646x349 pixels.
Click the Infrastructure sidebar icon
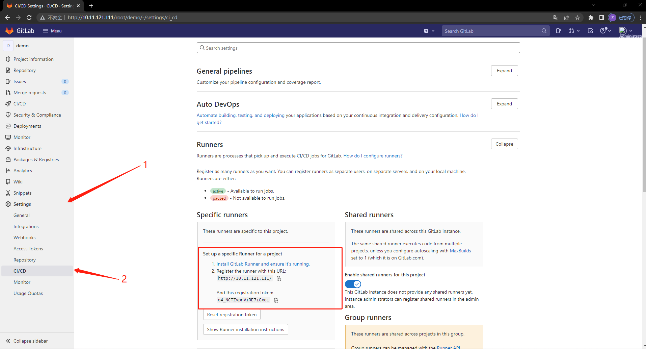tap(8, 148)
